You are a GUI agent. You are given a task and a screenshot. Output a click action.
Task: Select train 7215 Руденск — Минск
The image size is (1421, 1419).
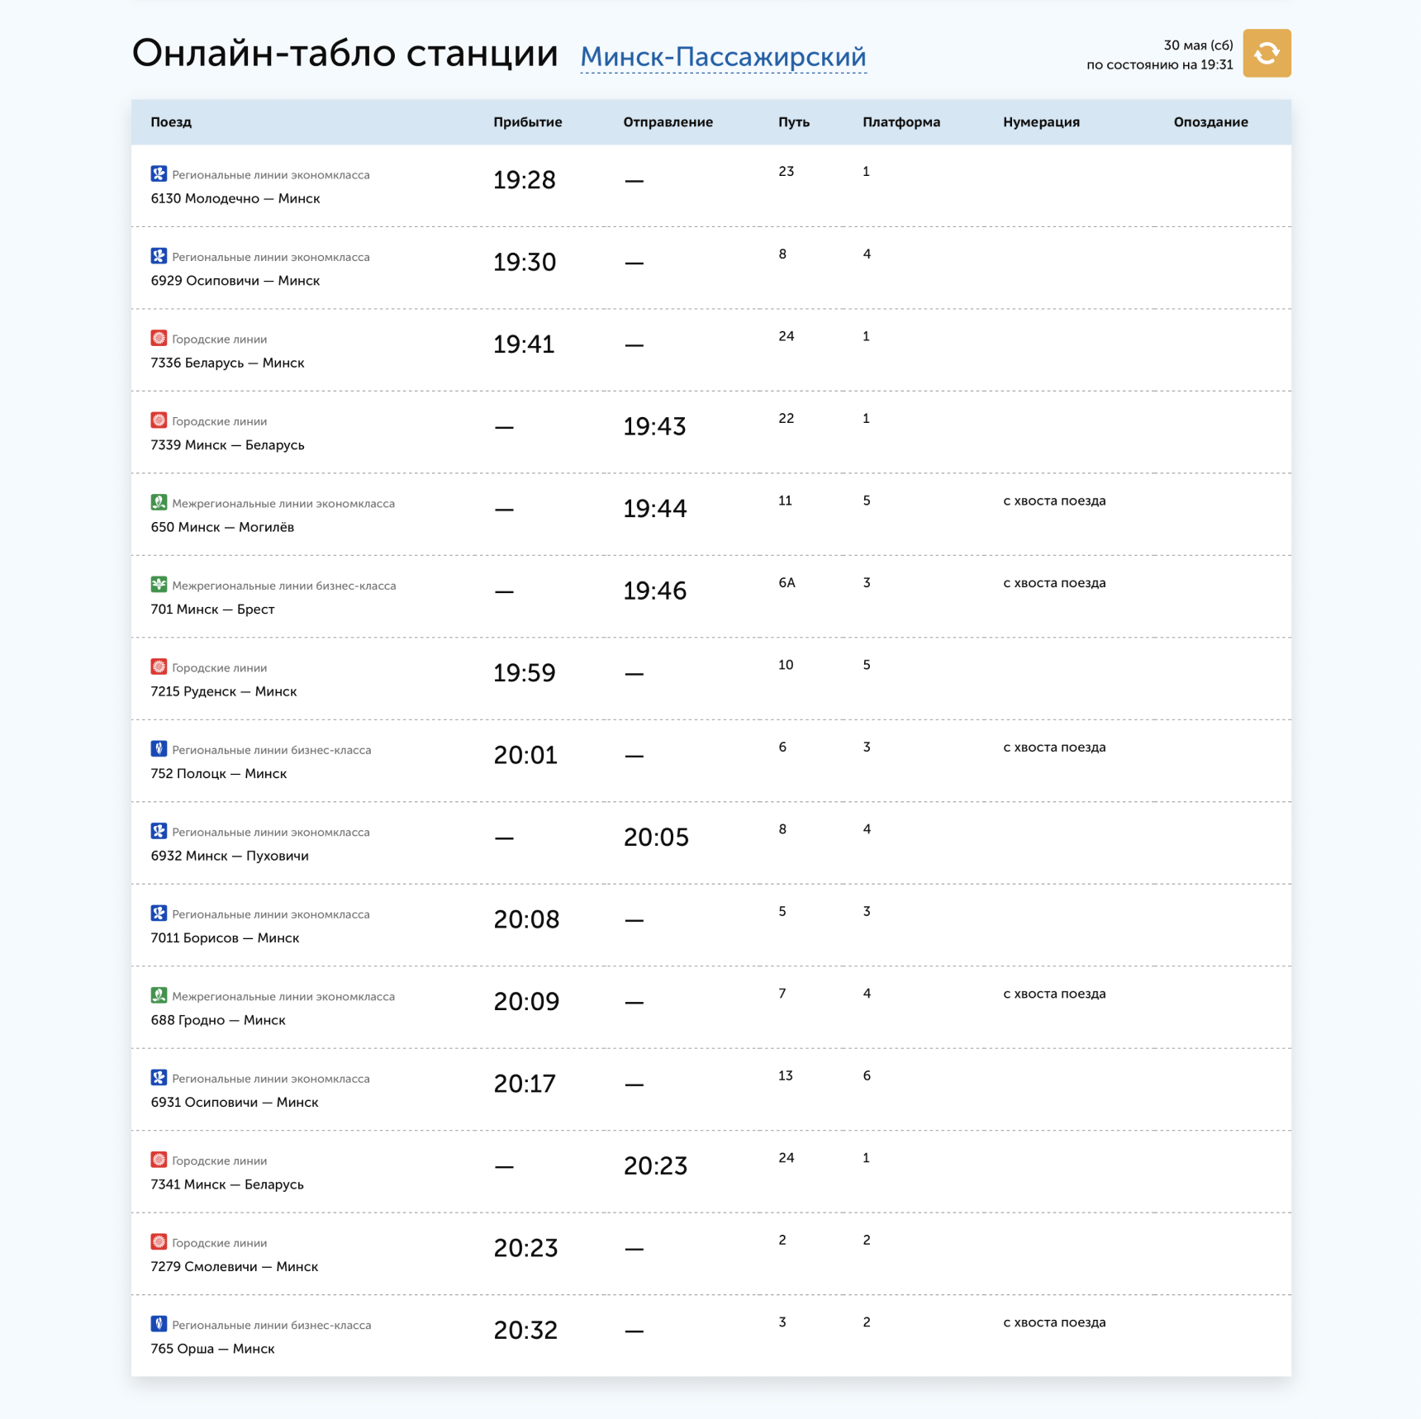[x=224, y=691]
